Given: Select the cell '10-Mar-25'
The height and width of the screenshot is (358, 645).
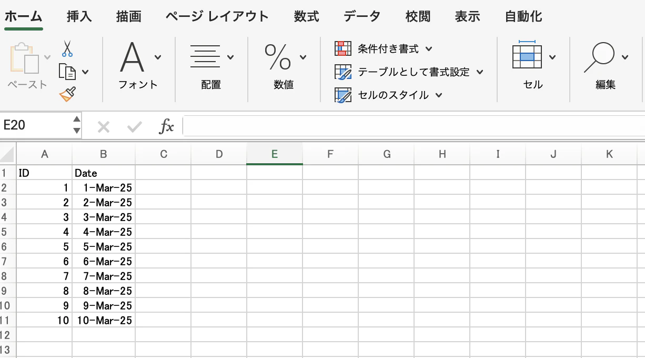Looking at the screenshot, I should [x=104, y=320].
